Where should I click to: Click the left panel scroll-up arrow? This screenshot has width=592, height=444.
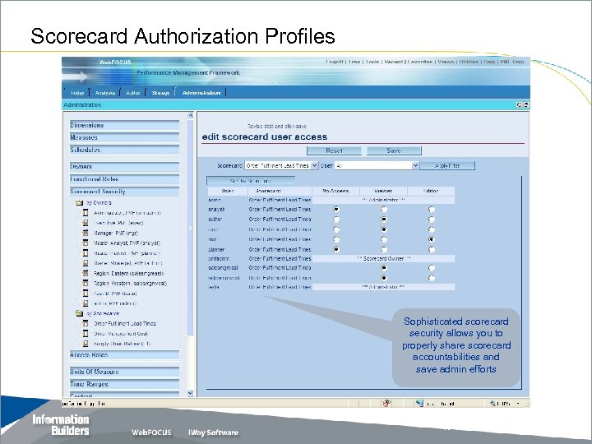click(x=190, y=115)
